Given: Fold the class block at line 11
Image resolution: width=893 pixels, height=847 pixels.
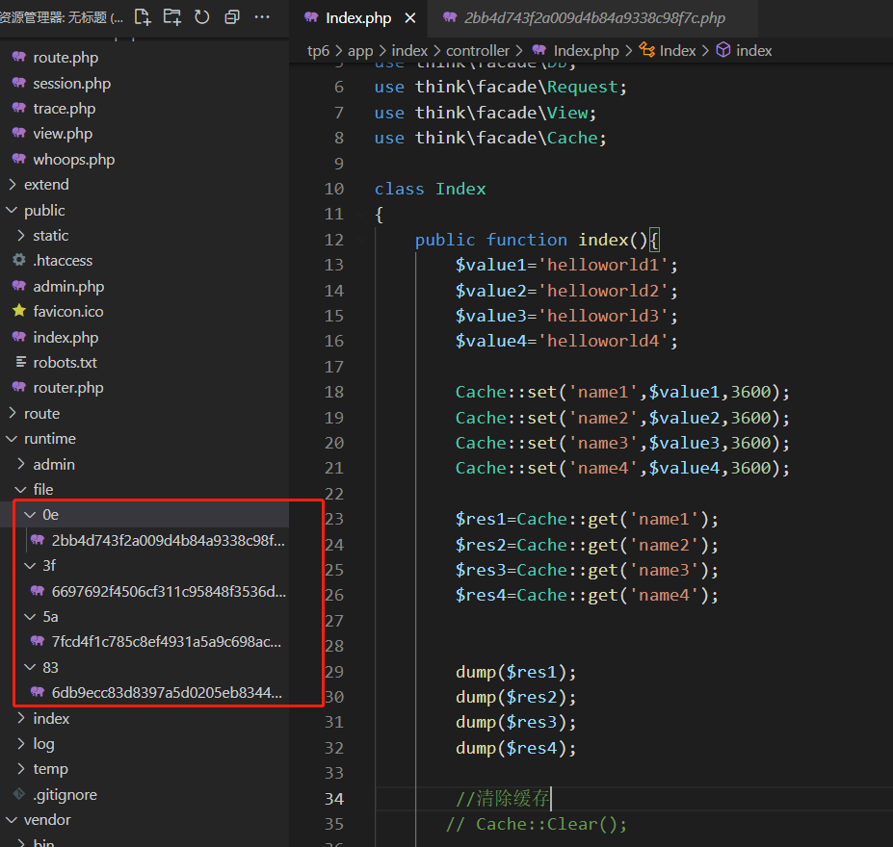Looking at the screenshot, I should tap(361, 214).
